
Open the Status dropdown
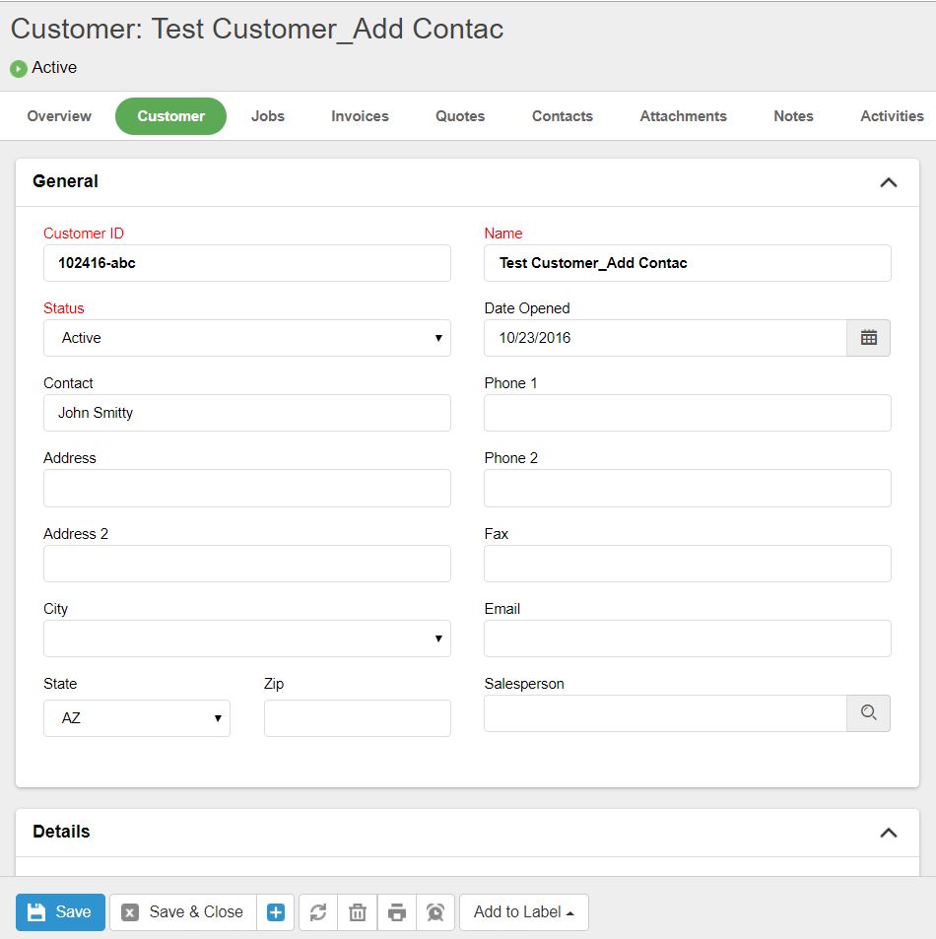(246, 338)
